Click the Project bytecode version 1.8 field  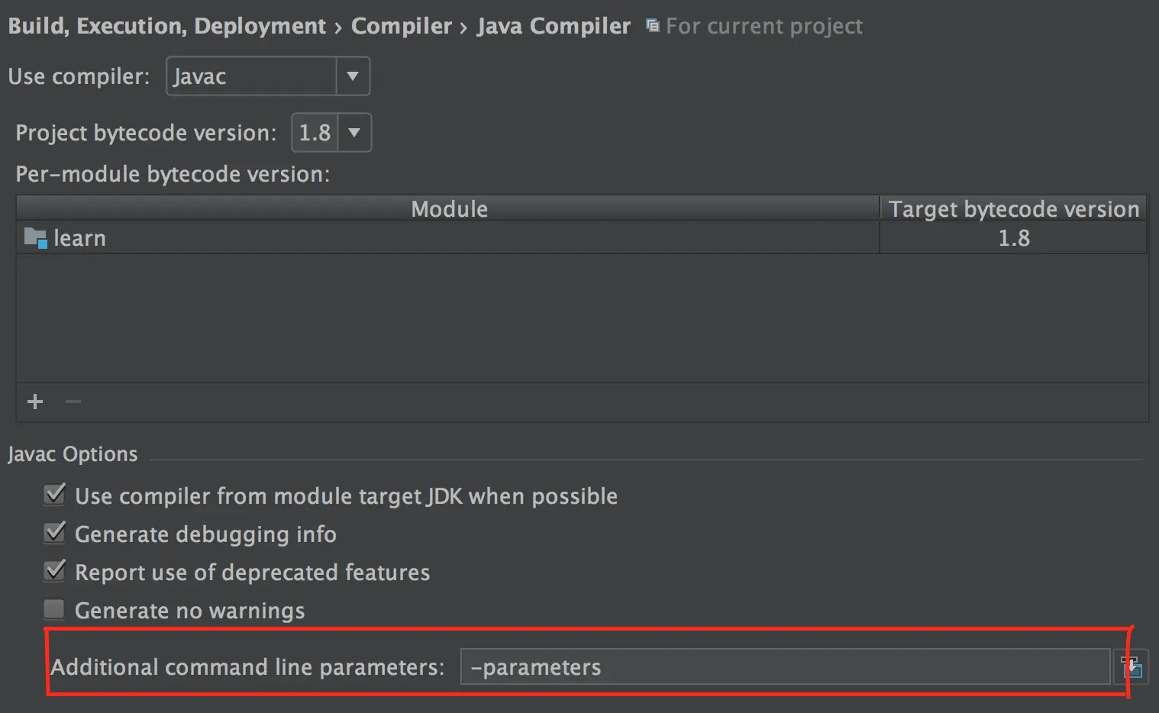point(315,133)
